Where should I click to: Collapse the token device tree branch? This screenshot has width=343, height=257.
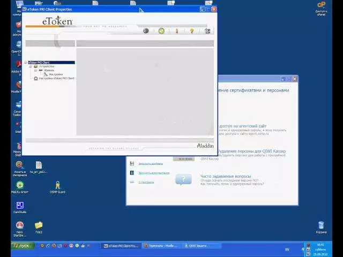35,70
